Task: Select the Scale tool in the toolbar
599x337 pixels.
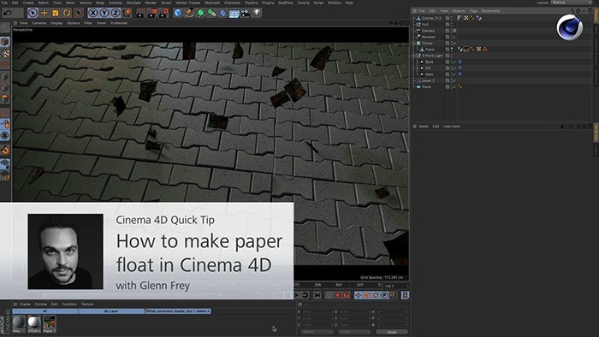Action: click(x=56, y=13)
